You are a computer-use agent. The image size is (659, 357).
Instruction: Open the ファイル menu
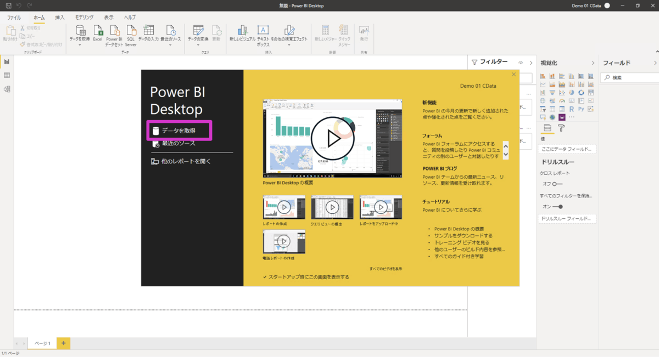click(x=14, y=18)
